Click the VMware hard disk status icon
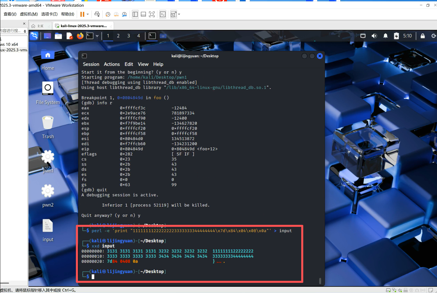437x293 pixels. click(388, 290)
